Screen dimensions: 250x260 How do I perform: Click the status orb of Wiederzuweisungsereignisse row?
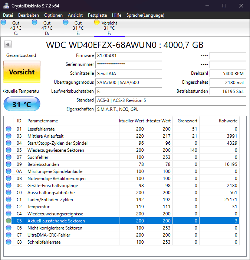click(9, 214)
